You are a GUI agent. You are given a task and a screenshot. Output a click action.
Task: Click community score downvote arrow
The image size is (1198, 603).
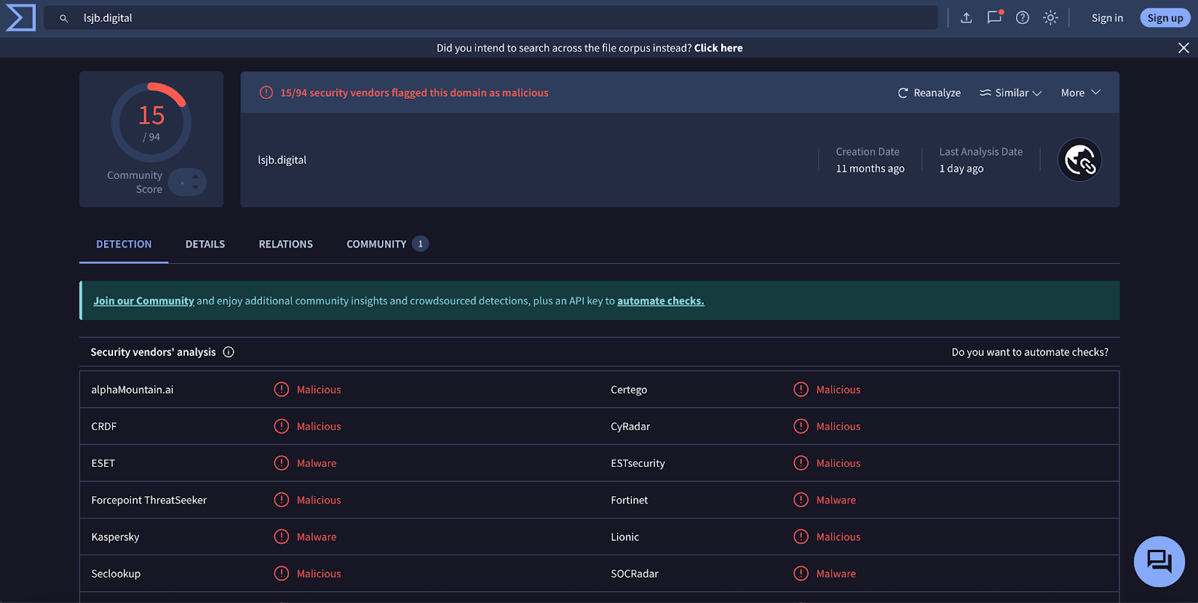tap(195, 187)
